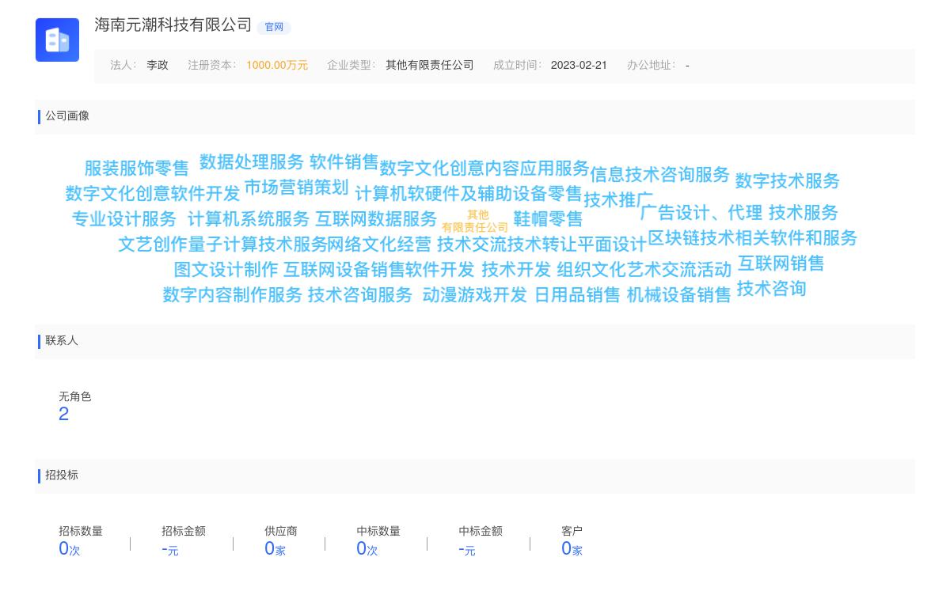The image size is (950, 595).
Task: Click the 互联网销售 tag
Action: tap(781, 264)
